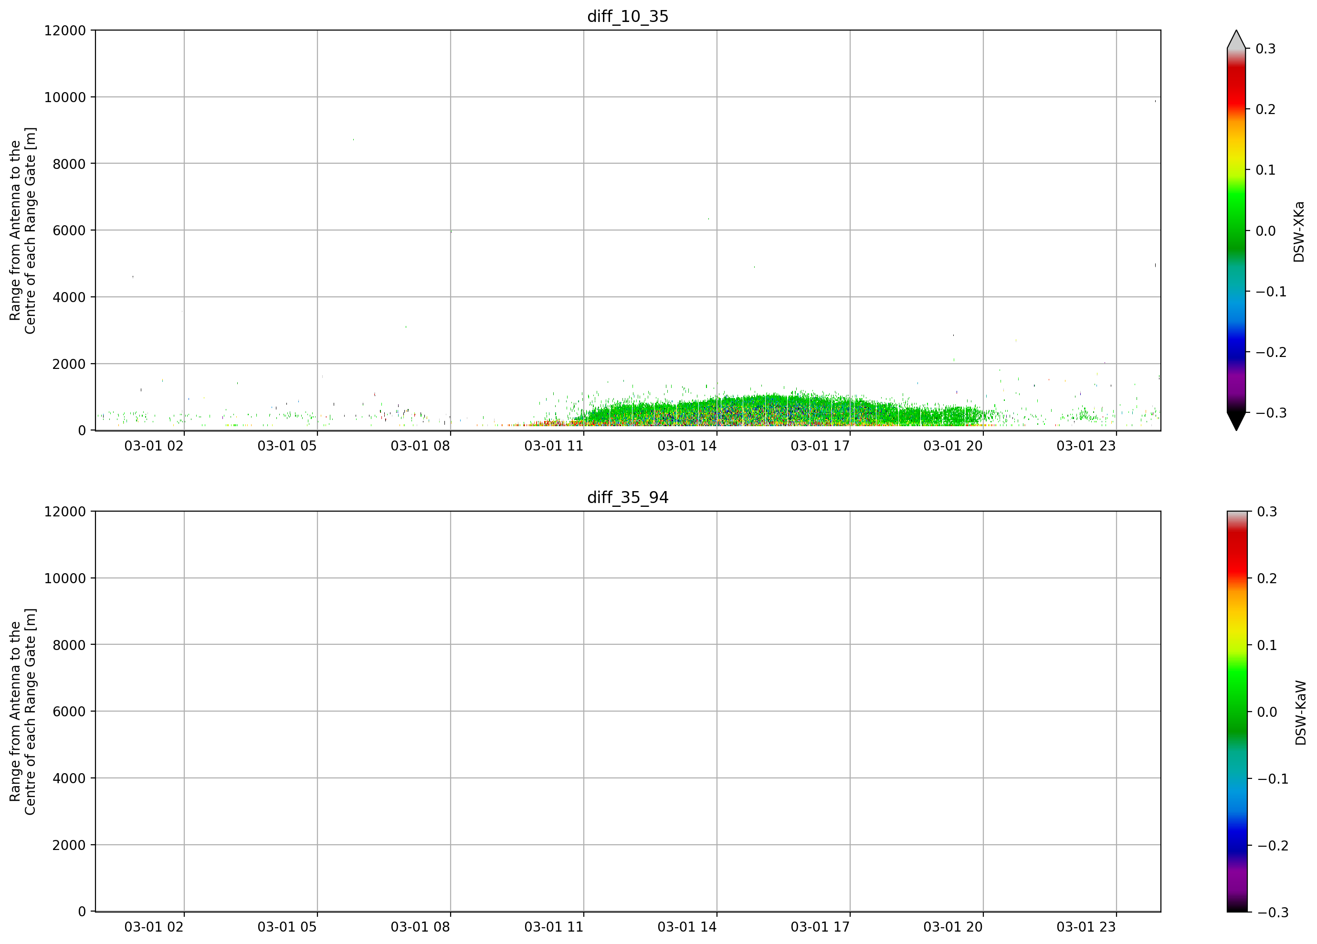Click the upward arrow cap of the DSW-XKa colorbar
The width and height of the screenshot is (1317, 944).
point(1236,40)
